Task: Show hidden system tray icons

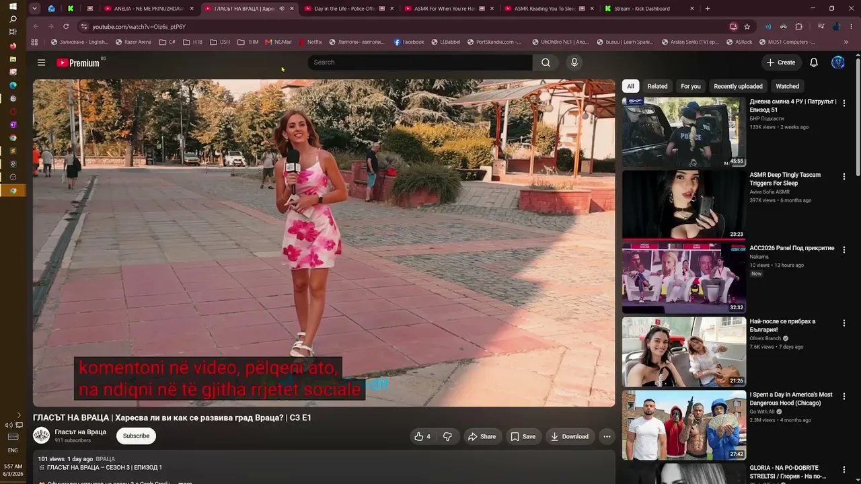Action: coord(19,415)
